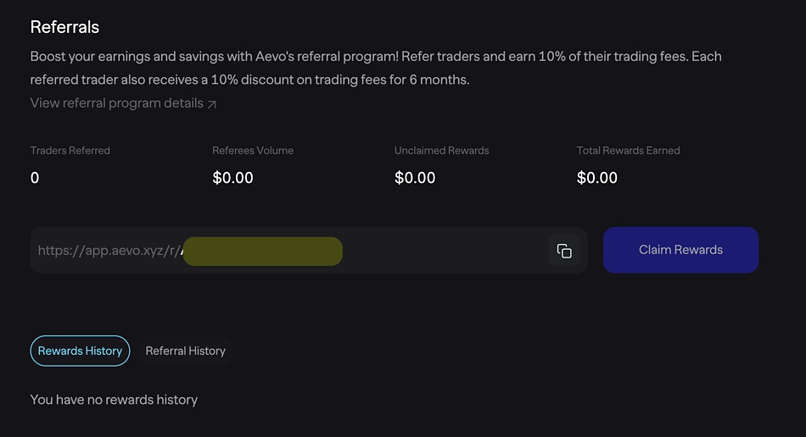Click the Referees Volume label
This screenshot has height=437, width=806.
click(253, 151)
